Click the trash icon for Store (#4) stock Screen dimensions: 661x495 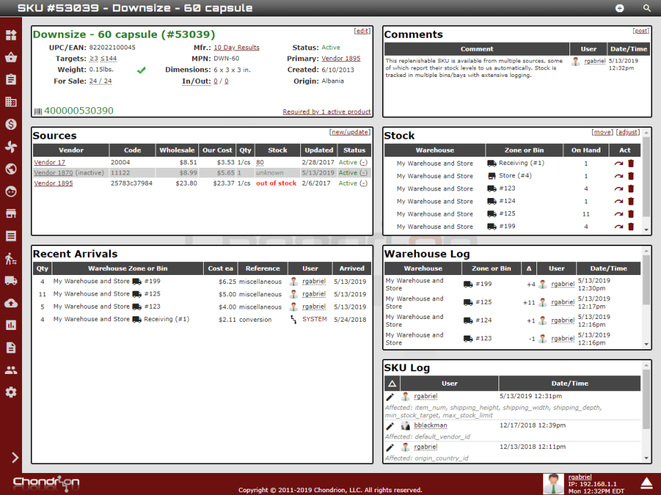tap(631, 176)
